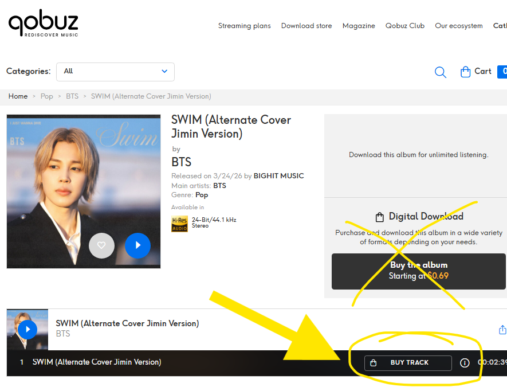Go to BTS breadcrumb

(72, 96)
